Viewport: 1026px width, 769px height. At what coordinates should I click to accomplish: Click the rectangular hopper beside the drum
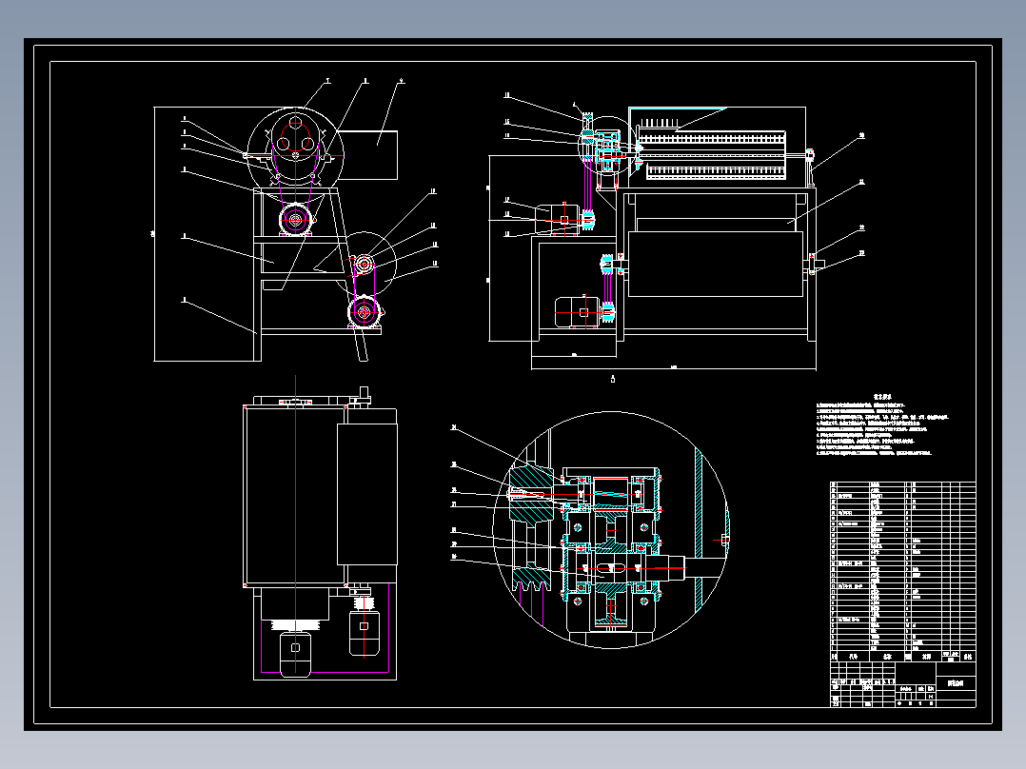(366, 154)
